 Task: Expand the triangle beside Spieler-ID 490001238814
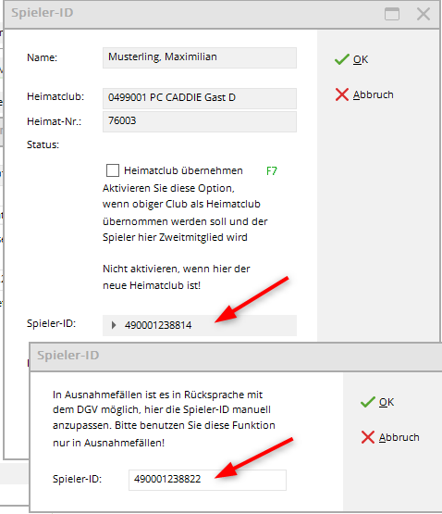tap(114, 325)
